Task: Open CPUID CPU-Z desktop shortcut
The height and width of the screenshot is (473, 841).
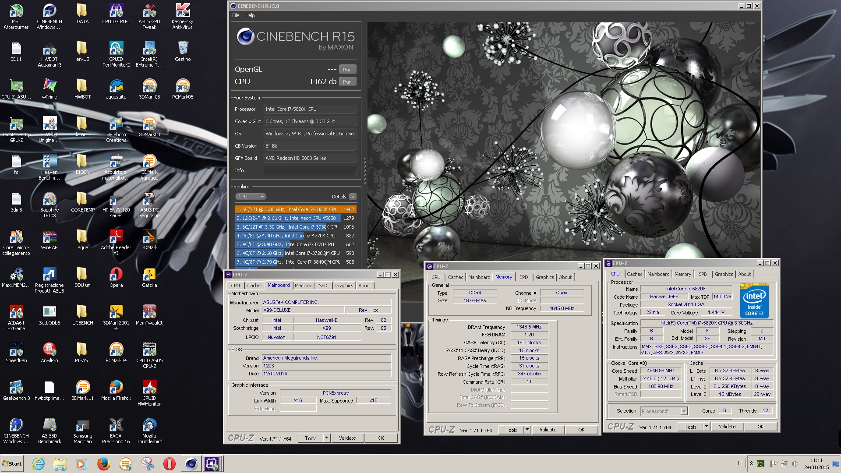Action: tap(116, 14)
